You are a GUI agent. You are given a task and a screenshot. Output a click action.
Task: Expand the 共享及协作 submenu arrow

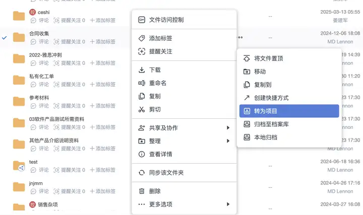[x=228, y=128]
